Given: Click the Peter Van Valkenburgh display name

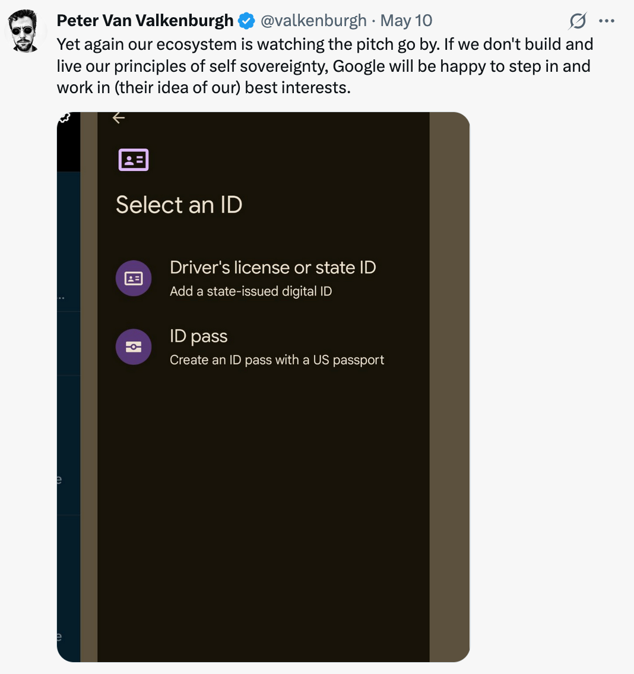Looking at the screenshot, I should (145, 21).
